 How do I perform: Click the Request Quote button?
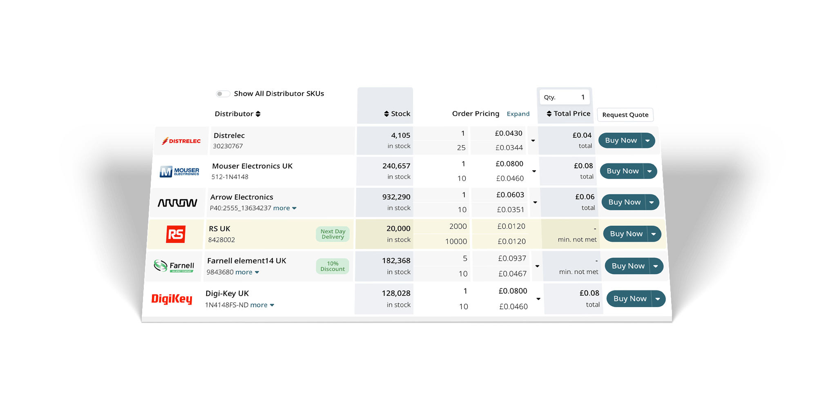(x=625, y=115)
